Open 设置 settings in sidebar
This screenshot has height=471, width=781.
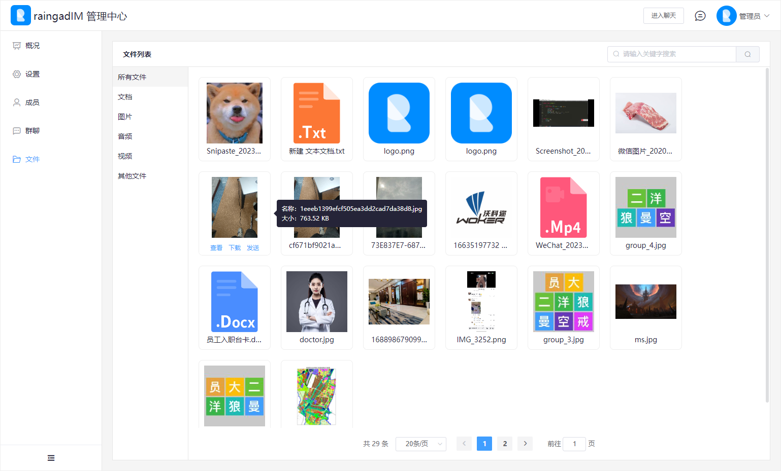pyautogui.click(x=51, y=74)
